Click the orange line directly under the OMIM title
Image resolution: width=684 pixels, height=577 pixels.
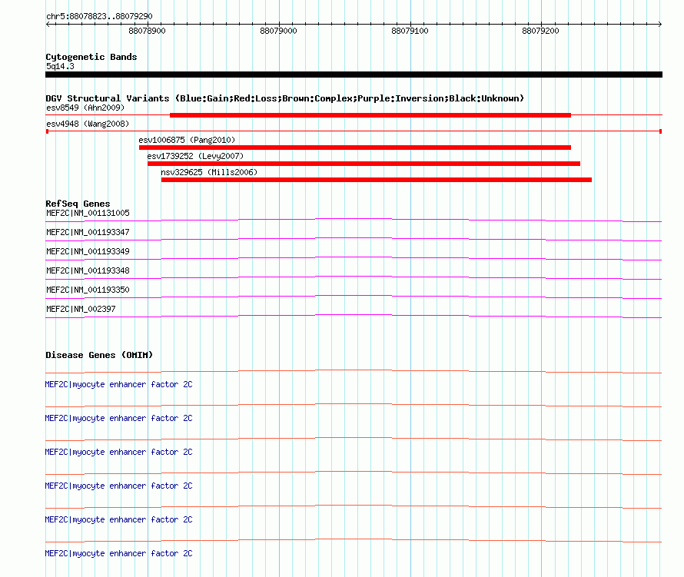point(354,371)
